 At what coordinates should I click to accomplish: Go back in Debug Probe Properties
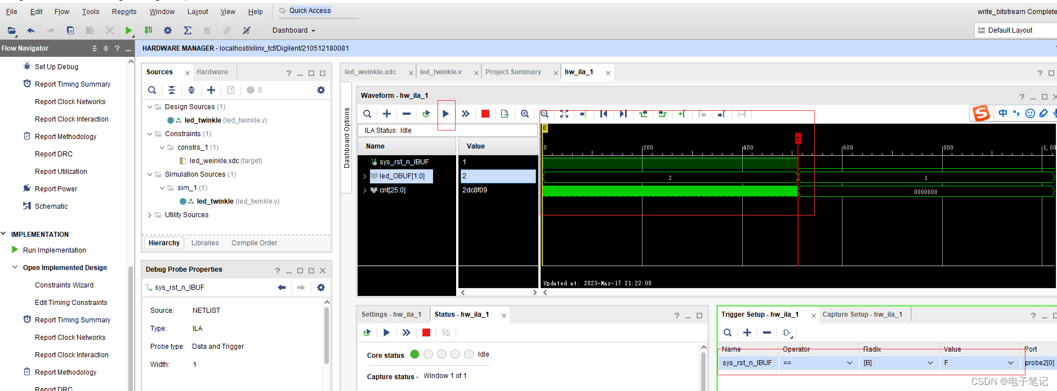click(282, 287)
